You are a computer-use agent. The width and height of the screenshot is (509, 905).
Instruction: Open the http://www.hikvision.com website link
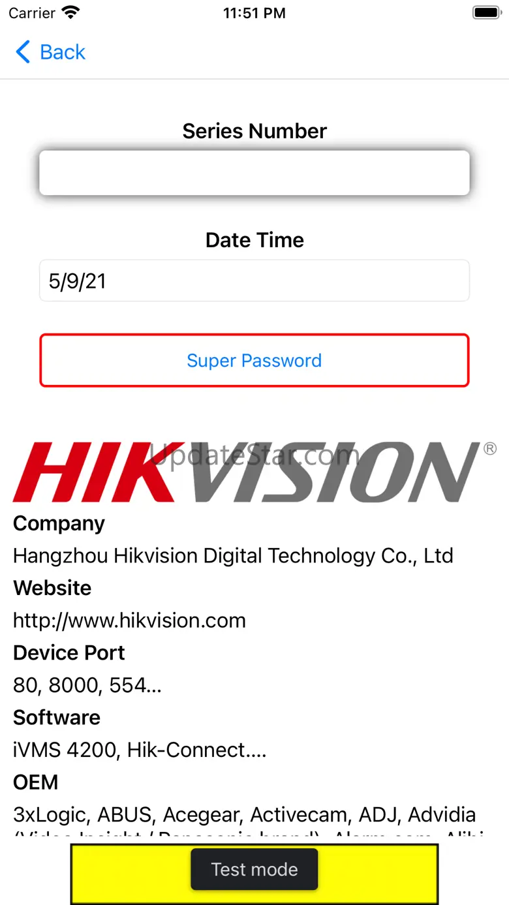pos(130,621)
